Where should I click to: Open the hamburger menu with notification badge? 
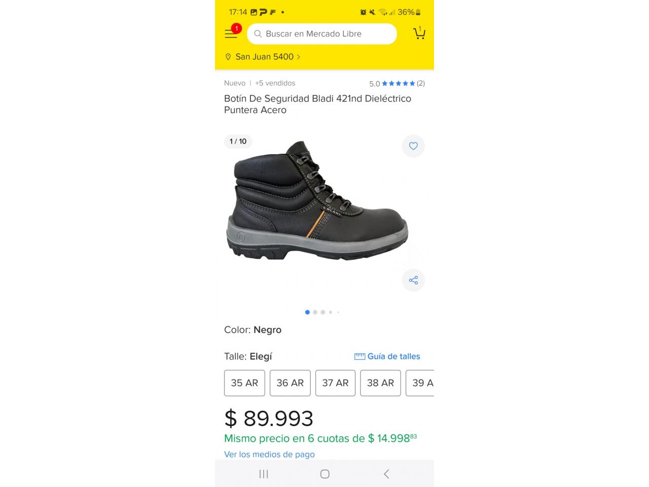232,33
